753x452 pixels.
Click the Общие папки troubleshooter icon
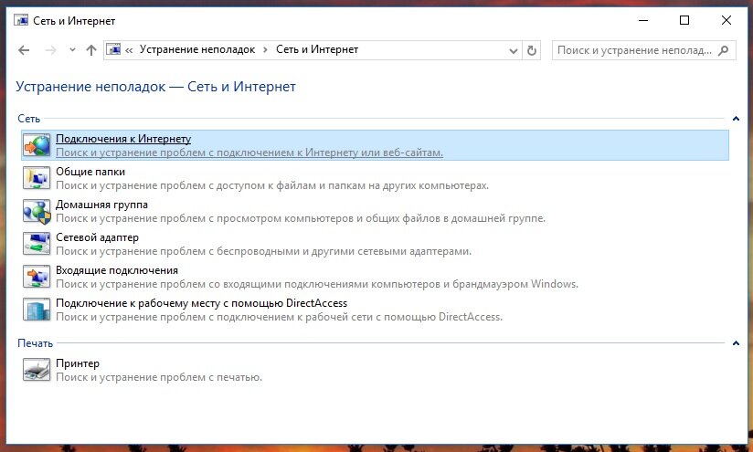[37, 178]
